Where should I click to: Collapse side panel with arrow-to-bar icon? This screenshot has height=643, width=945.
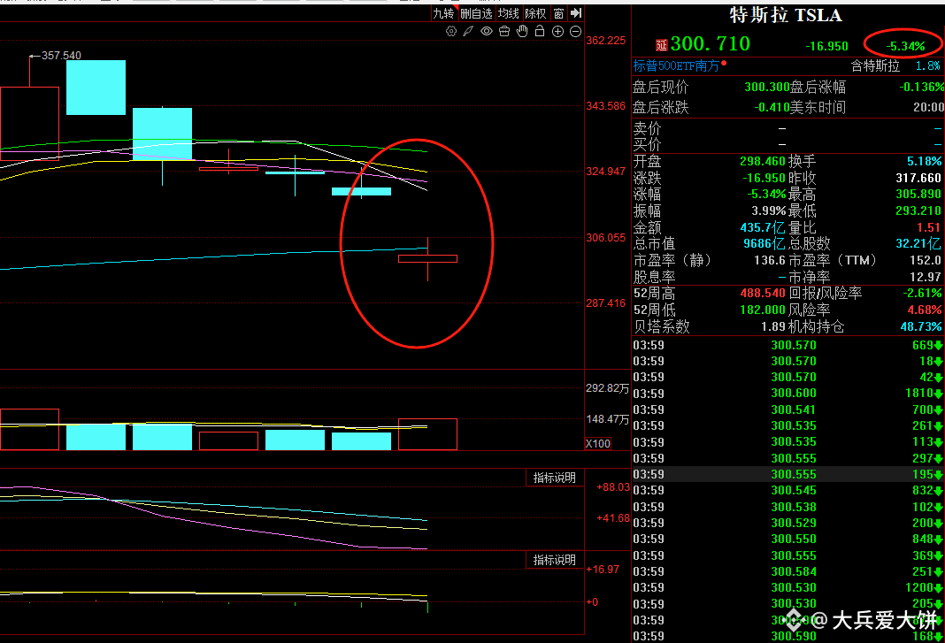[x=576, y=12]
